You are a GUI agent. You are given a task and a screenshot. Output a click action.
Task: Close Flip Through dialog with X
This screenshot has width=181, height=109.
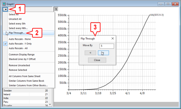click(113, 38)
